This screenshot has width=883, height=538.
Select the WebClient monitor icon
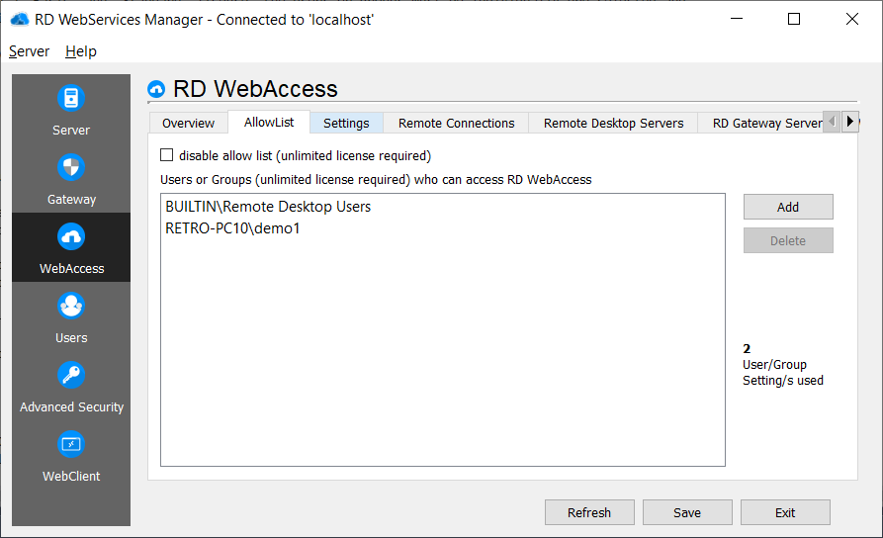tap(71, 445)
